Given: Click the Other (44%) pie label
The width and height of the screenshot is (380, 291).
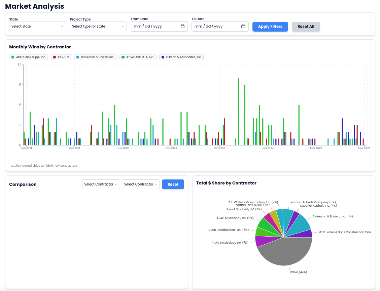Looking at the screenshot, I should point(298,272).
